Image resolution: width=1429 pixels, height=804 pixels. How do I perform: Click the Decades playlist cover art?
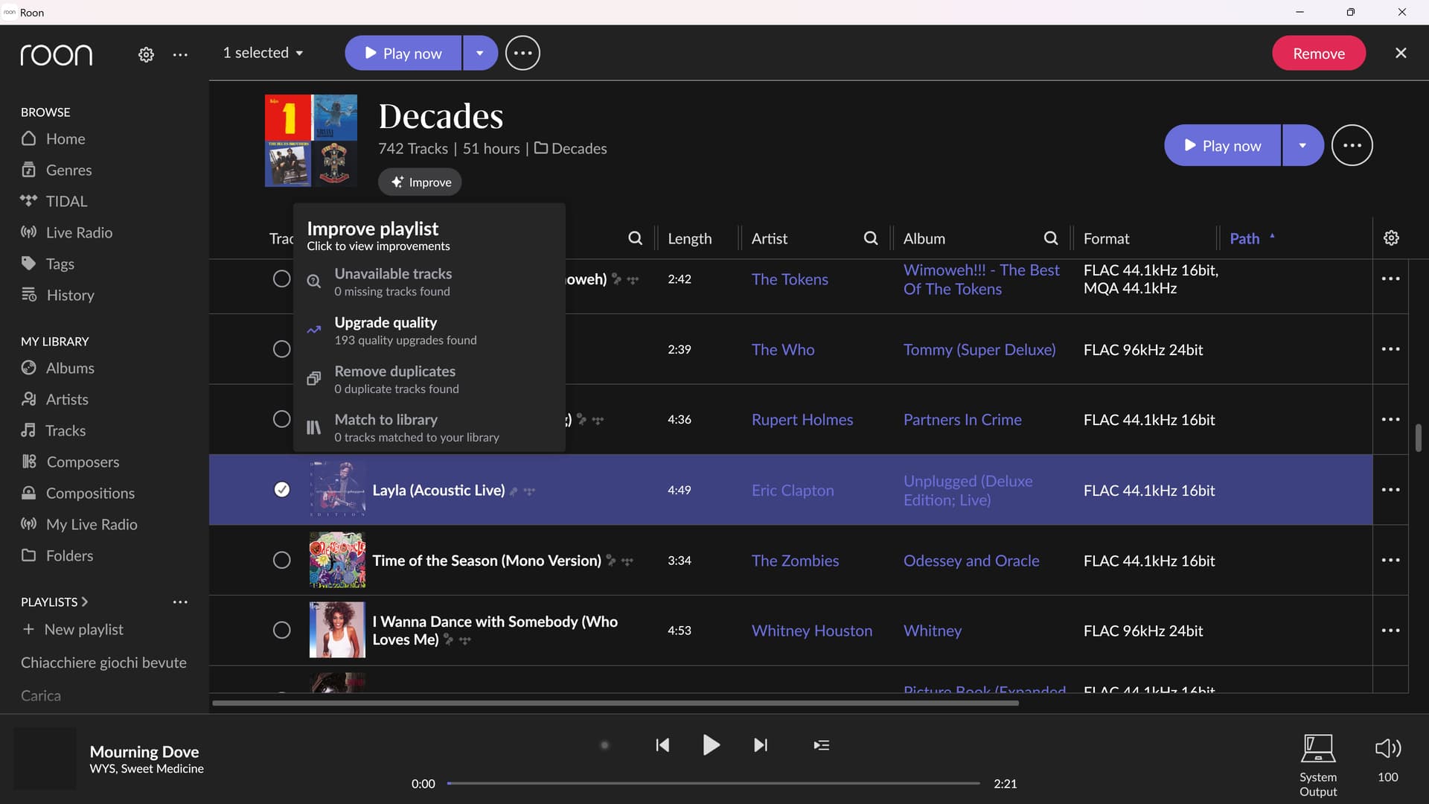point(311,140)
